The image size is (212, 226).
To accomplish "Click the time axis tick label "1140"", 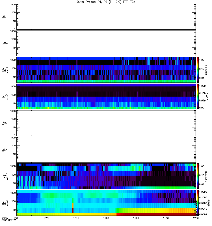I will 166,218.
